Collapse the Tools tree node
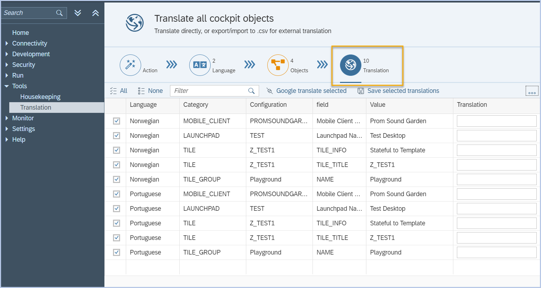 tap(7, 86)
